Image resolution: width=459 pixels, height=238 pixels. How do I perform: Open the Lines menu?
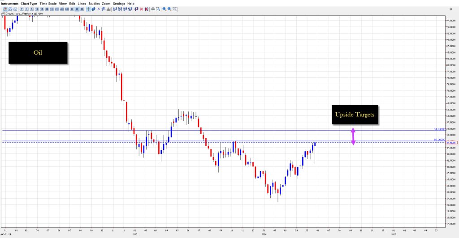82,4
